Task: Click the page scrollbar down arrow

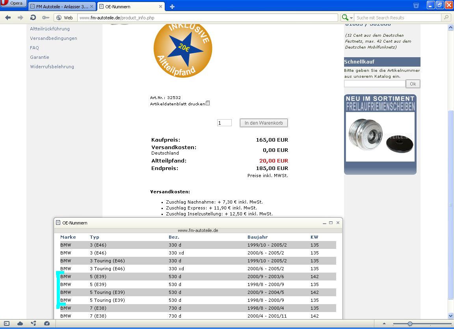Action: 450,316
